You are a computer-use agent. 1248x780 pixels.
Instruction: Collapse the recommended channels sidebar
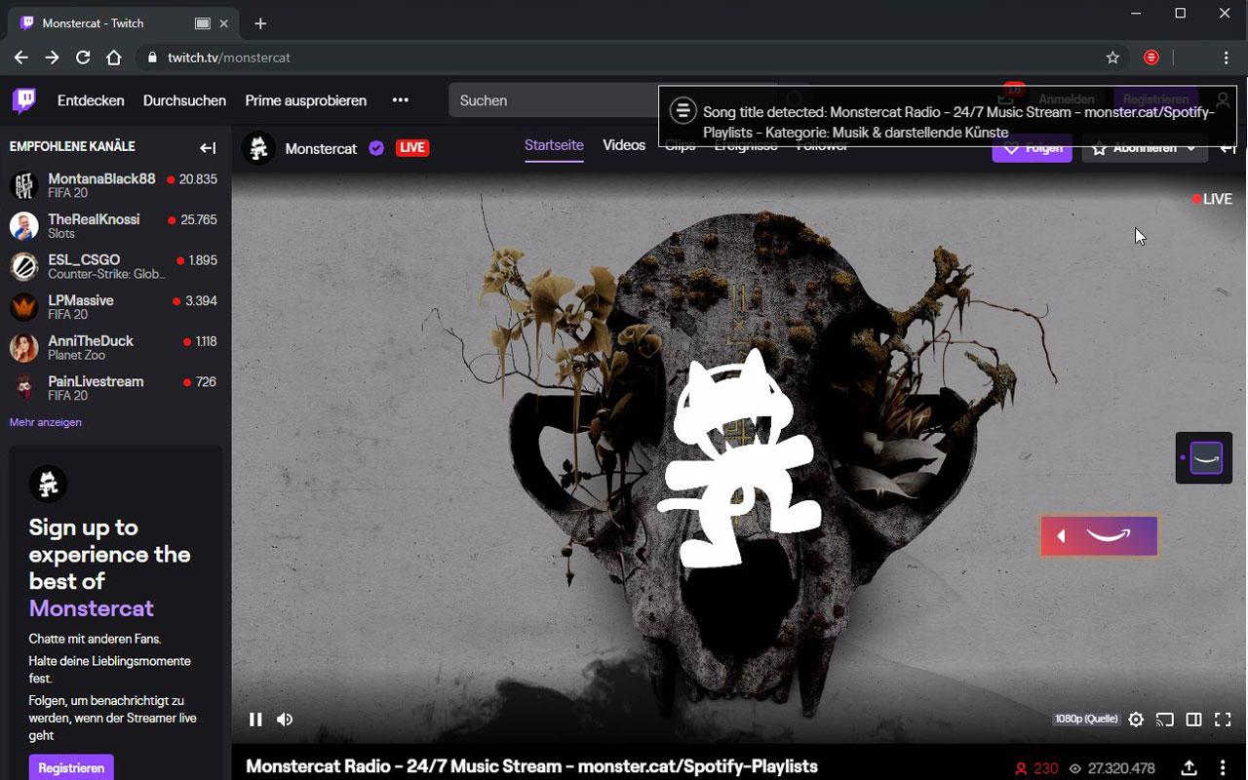click(208, 147)
